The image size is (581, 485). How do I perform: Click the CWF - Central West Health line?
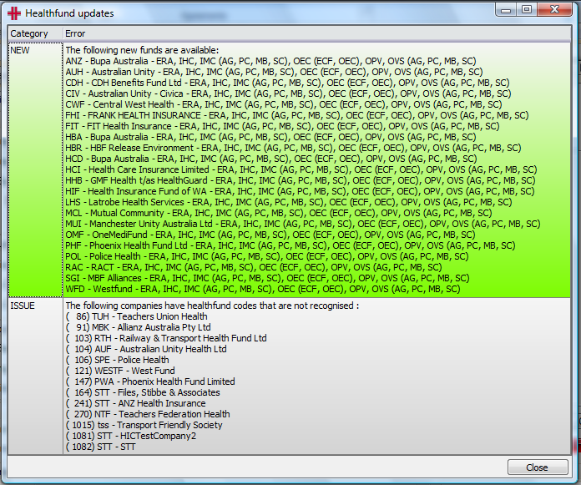284,104
